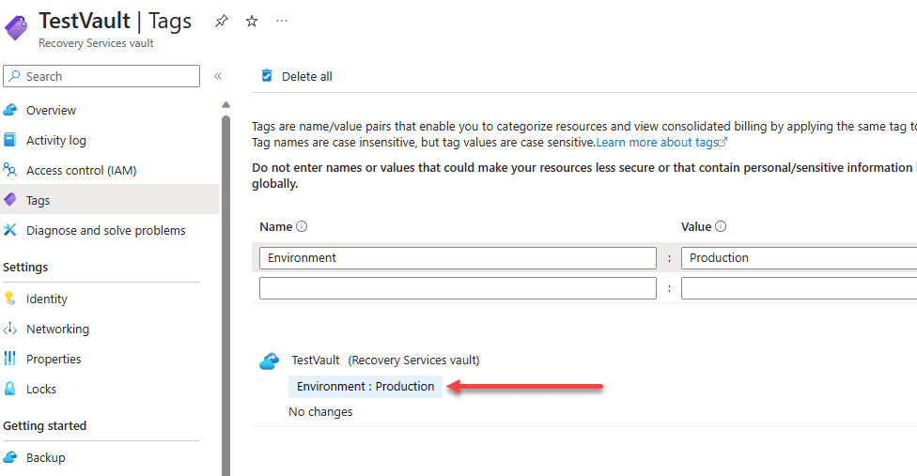Click the Overview cloud icon
Image resolution: width=917 pixels, height=476 pixels.
10,110
